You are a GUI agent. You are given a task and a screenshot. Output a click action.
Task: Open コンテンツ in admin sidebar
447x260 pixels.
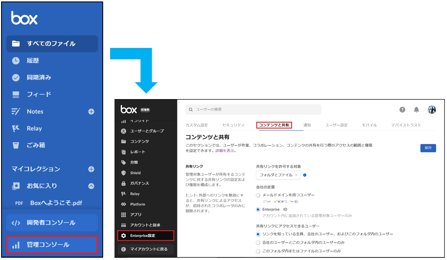(x=146, y=142)
